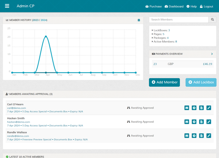Click Logout in the top bar
Screen dimensions: 219x158
207,7
